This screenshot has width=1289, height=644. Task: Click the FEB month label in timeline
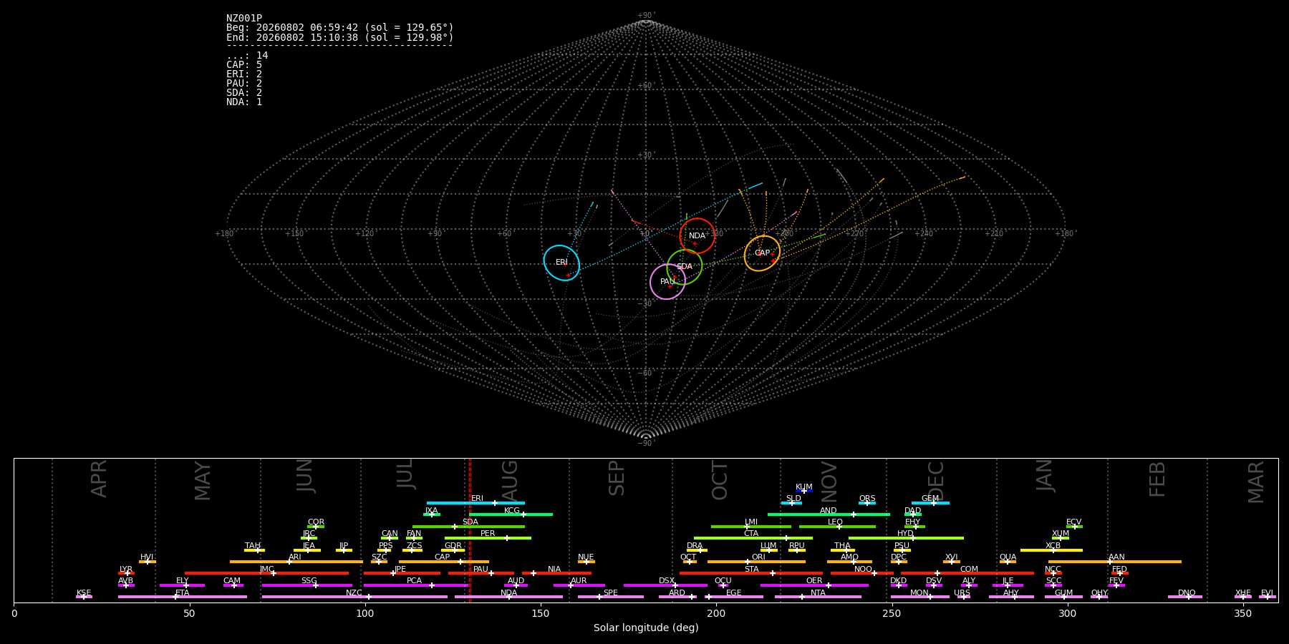click(x=1158, y=479)
